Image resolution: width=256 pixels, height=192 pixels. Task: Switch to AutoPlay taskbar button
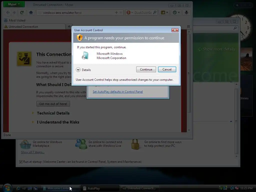(100, 188)
